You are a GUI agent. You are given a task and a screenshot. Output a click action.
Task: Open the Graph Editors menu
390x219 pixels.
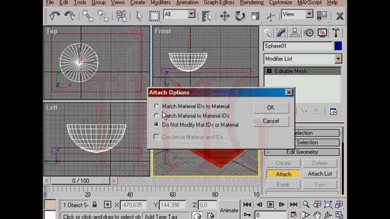pos(219,2)
